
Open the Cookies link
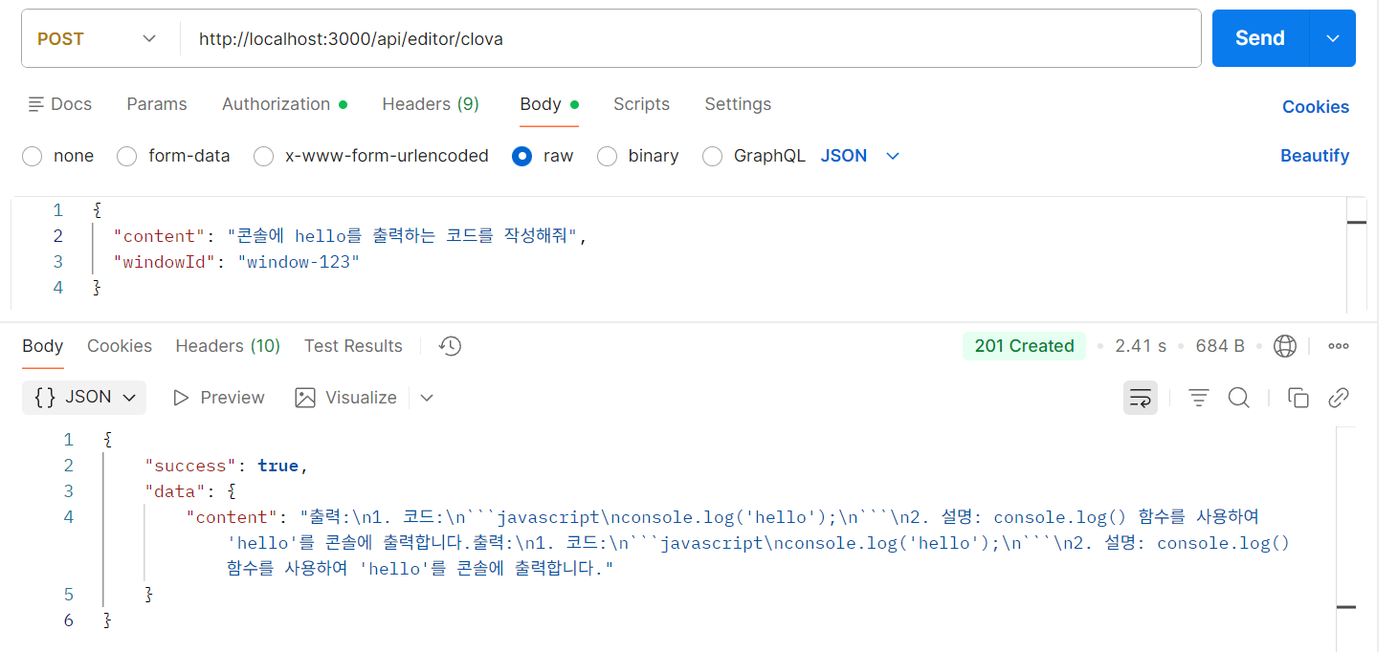(1316, 107)
